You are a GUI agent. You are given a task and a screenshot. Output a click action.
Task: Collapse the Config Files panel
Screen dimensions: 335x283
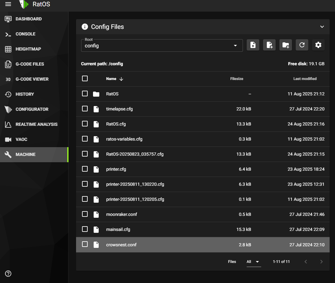click(322, 27)
